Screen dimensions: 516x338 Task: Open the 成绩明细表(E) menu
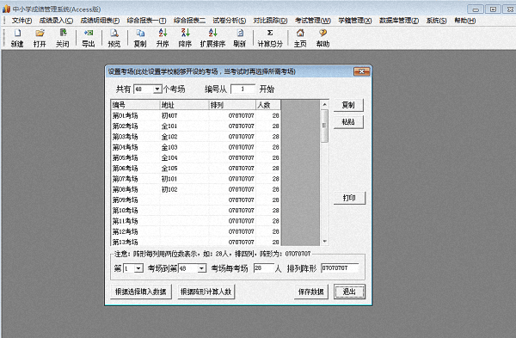[x=100, y=21]
